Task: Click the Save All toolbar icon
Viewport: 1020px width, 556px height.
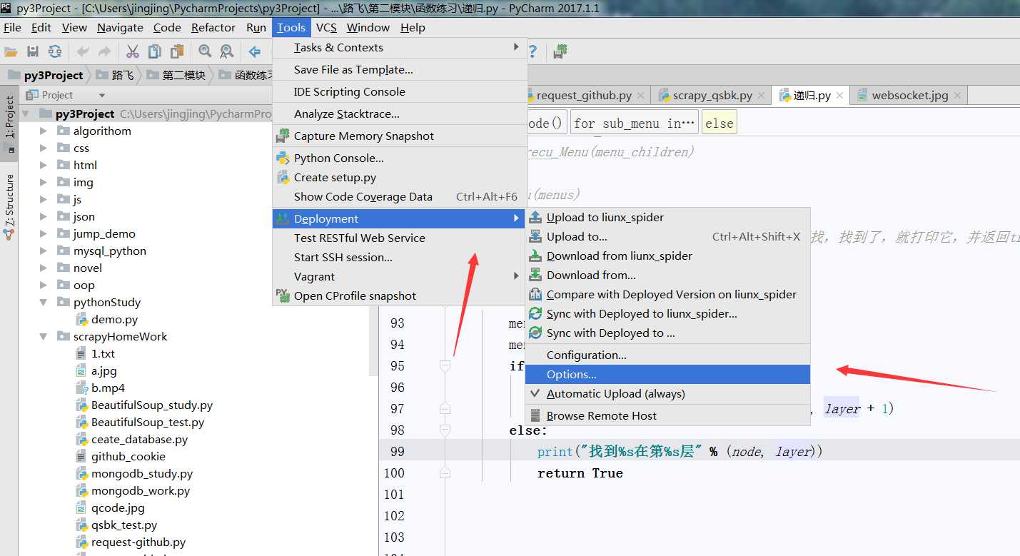Action: (33, 51)
